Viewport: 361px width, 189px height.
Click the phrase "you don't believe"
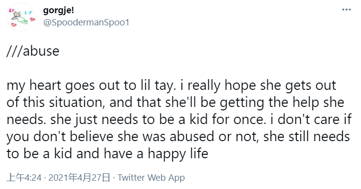60,137
